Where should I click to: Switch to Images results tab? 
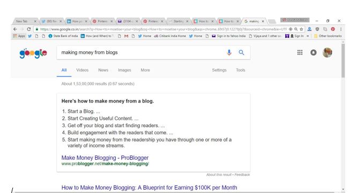124,70
